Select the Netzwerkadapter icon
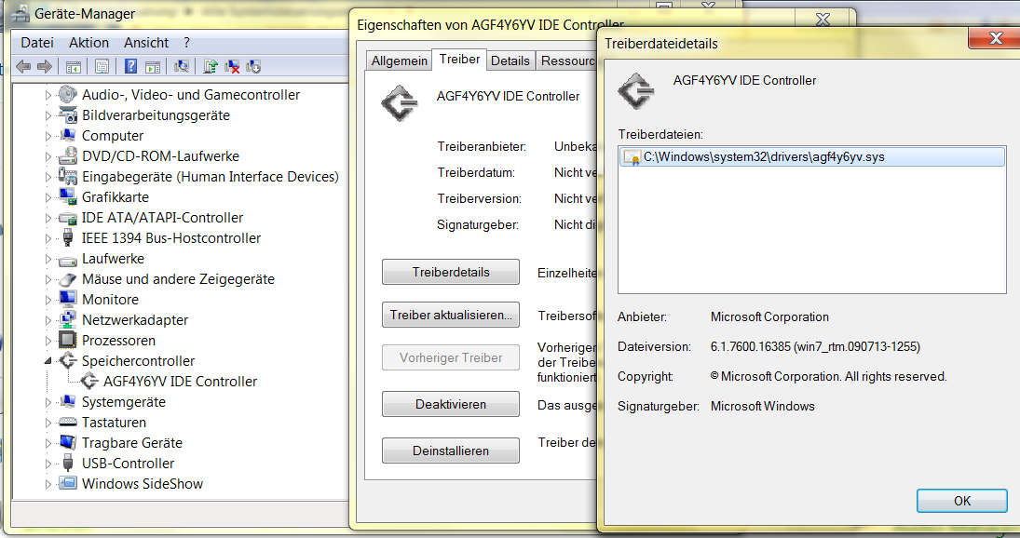This screenshot has height=538, width=1020. click(68, 319)
